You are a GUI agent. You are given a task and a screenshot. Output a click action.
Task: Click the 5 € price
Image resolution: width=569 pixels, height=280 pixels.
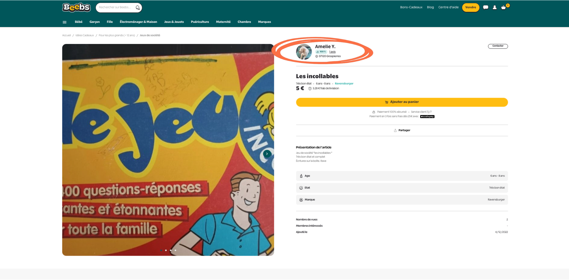click(x=300, y=88)
